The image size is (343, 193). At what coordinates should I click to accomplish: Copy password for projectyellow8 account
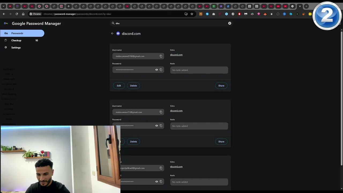(161, 181)
